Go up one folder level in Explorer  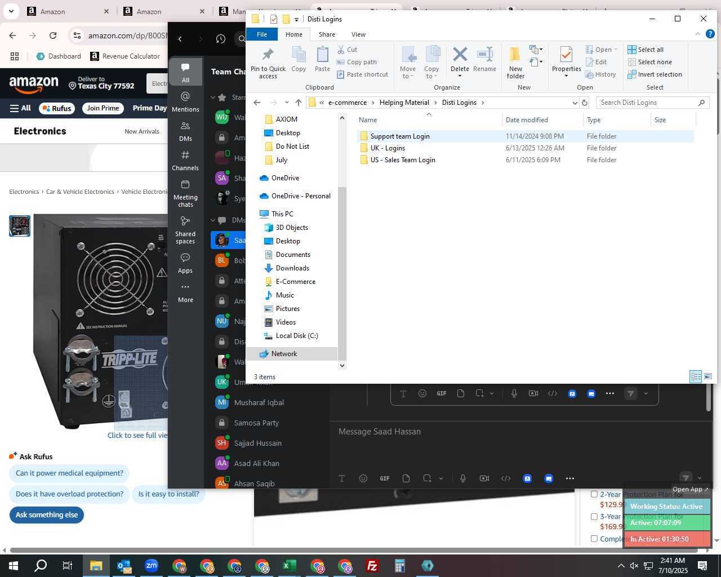point(299,103)
